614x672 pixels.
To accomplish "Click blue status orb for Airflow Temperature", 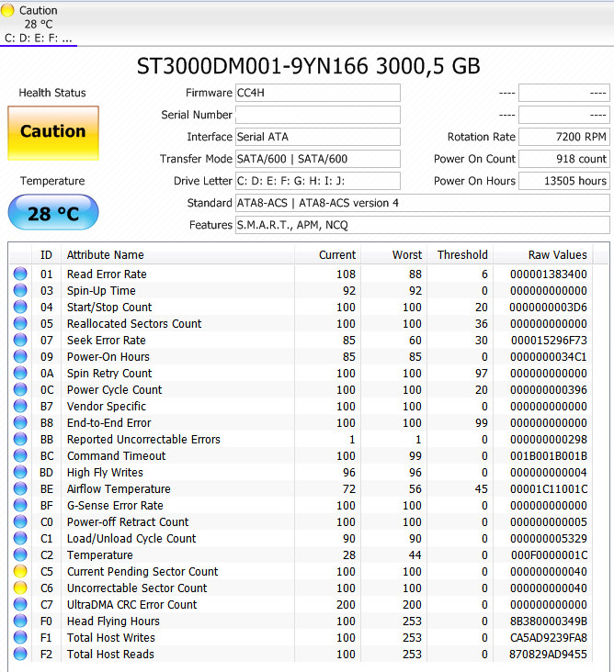I will coord(20,488).
